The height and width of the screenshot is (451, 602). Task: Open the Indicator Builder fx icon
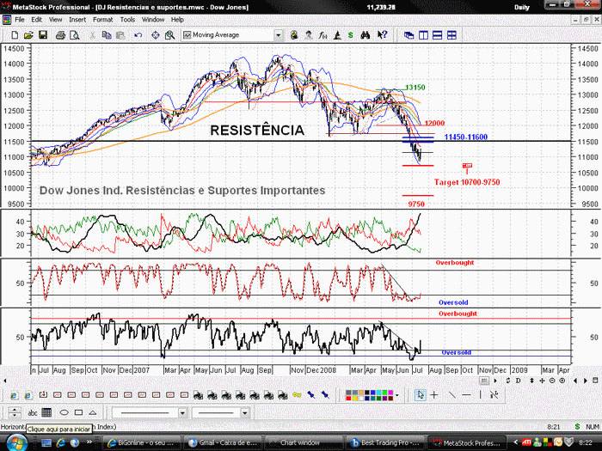[322, 35]
